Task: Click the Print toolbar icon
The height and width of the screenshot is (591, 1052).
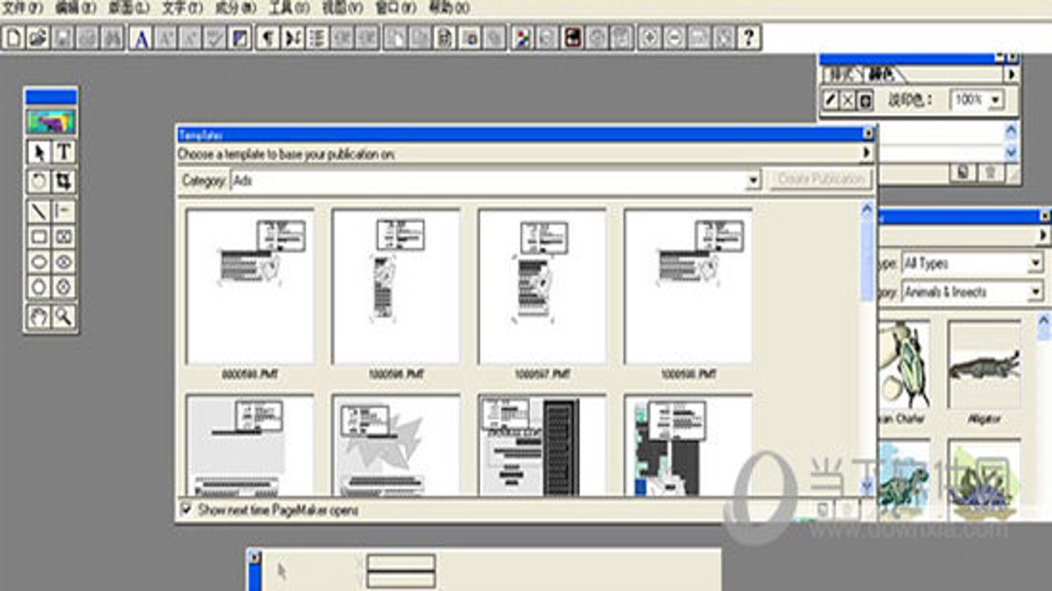Action: [87, 38]
